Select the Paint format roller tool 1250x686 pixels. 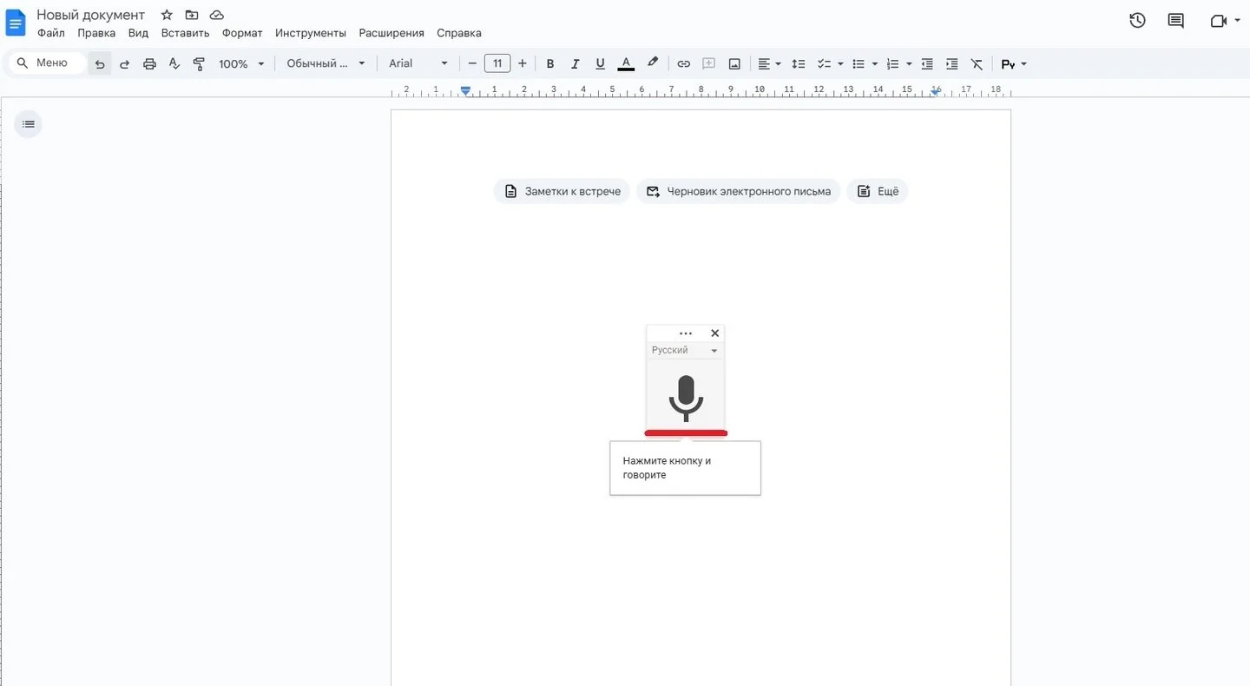199,63
